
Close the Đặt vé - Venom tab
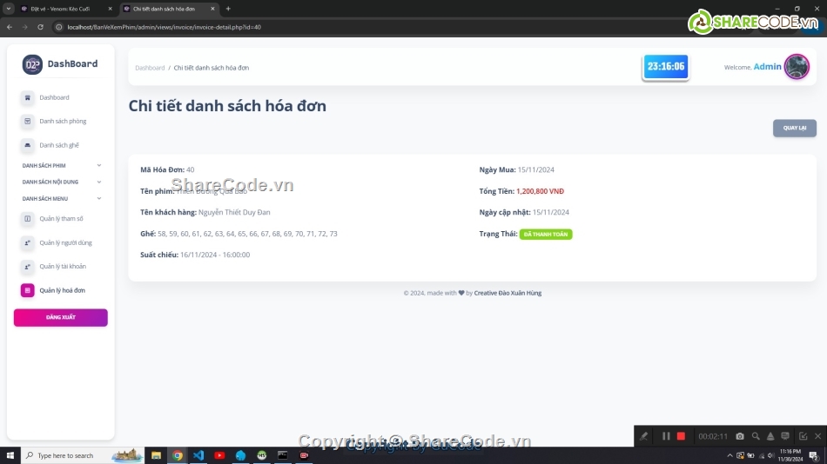pyautogui.click(x=111, y=9)
